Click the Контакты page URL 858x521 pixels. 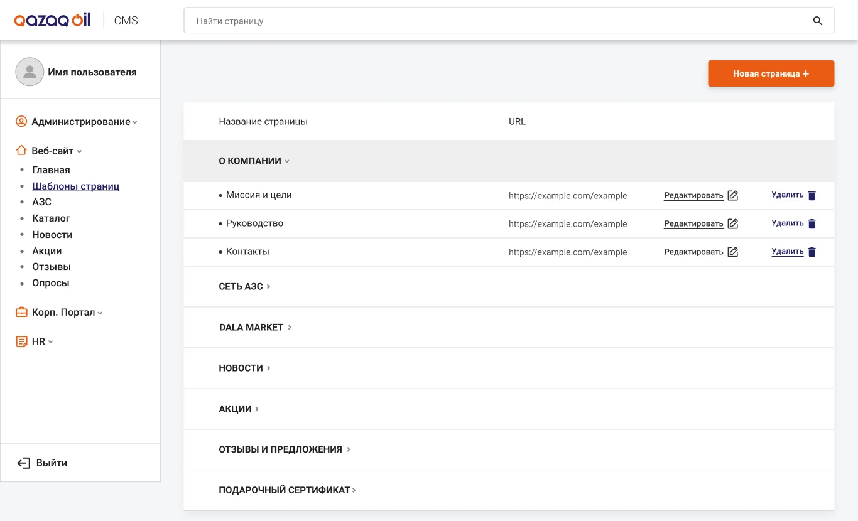pos(568,252)
